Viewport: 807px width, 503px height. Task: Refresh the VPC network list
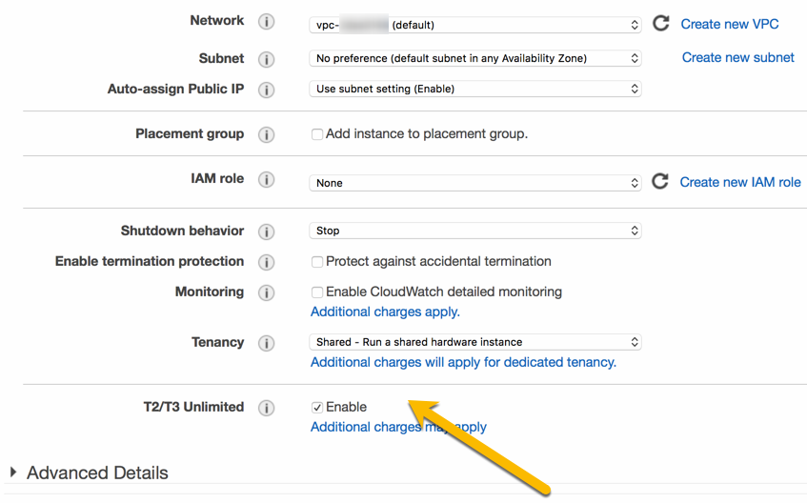click(660, 24)
